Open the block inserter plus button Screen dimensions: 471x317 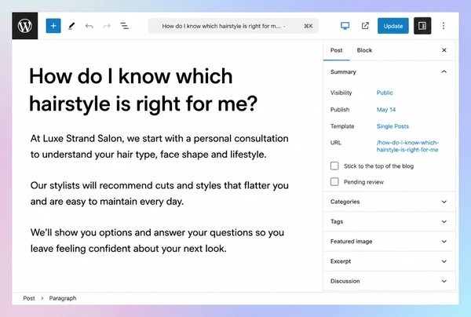pos(53,26)
